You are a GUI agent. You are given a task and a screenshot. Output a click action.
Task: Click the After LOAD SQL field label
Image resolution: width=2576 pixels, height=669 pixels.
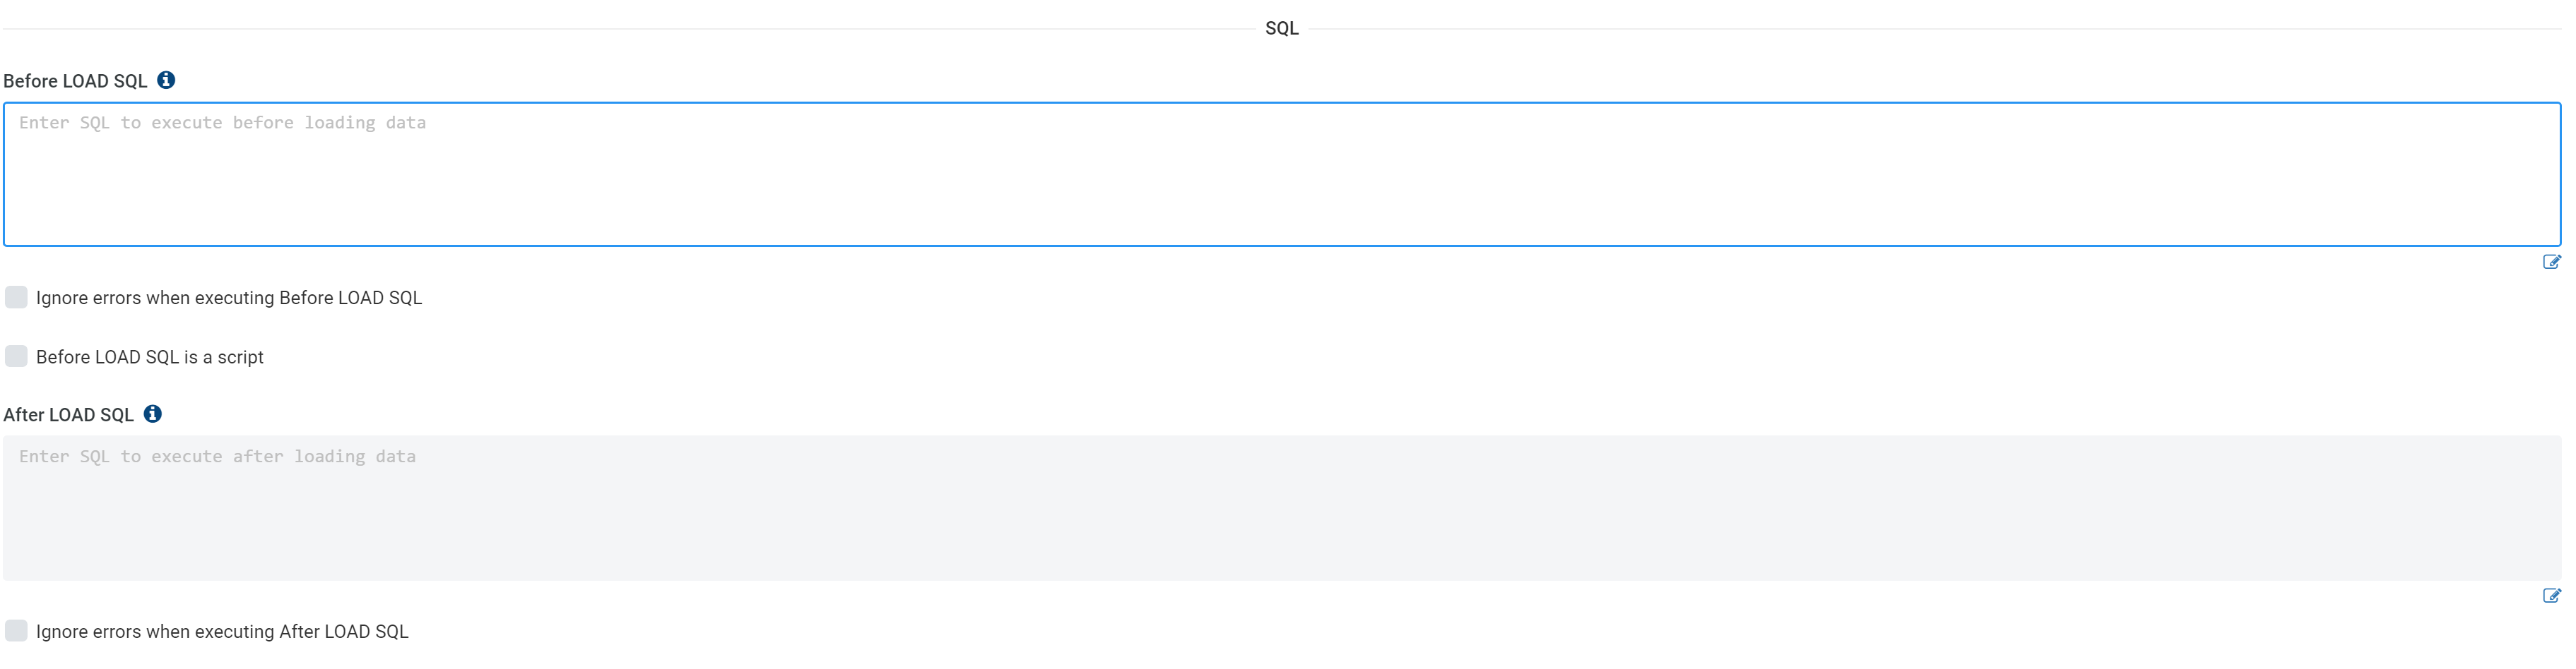[x=68, y=414]
